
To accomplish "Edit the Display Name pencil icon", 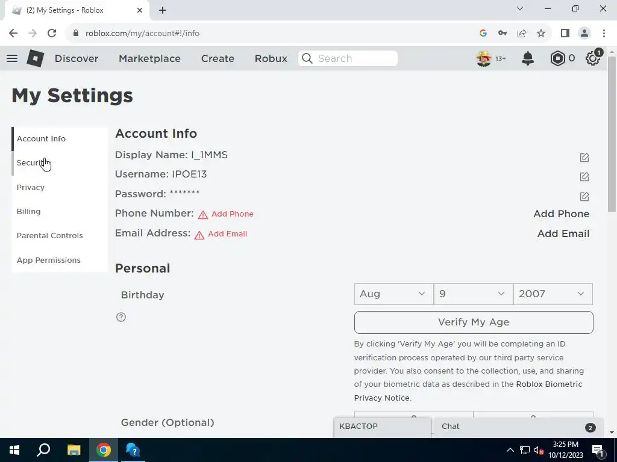I will point(584,158).
